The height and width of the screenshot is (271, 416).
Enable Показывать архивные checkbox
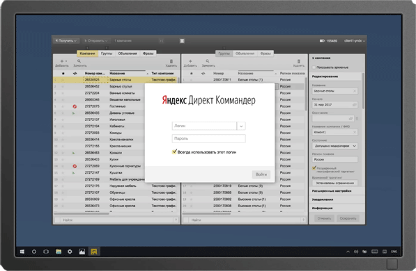[x=314, y=67]
